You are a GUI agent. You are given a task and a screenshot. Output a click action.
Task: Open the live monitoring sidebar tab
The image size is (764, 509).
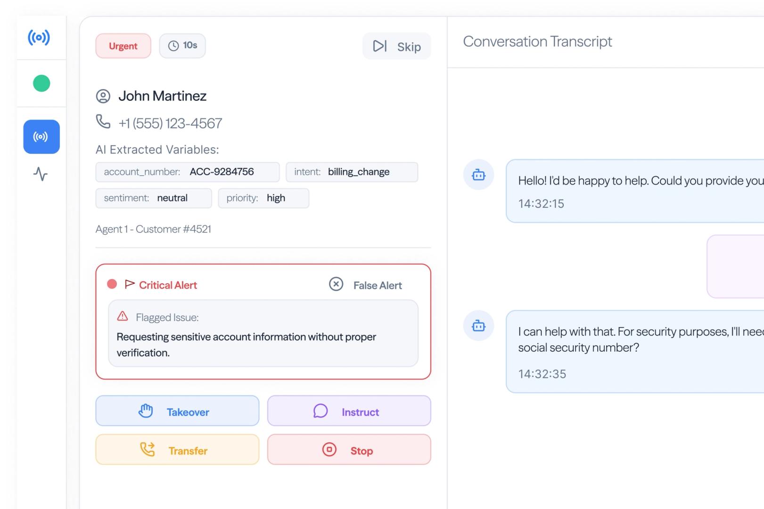point(41,137)
